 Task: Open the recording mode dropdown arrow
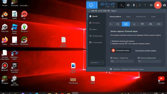97,5
